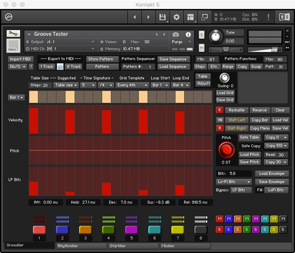Open the Lo-Fi Bits dropdown

point(234,182)
